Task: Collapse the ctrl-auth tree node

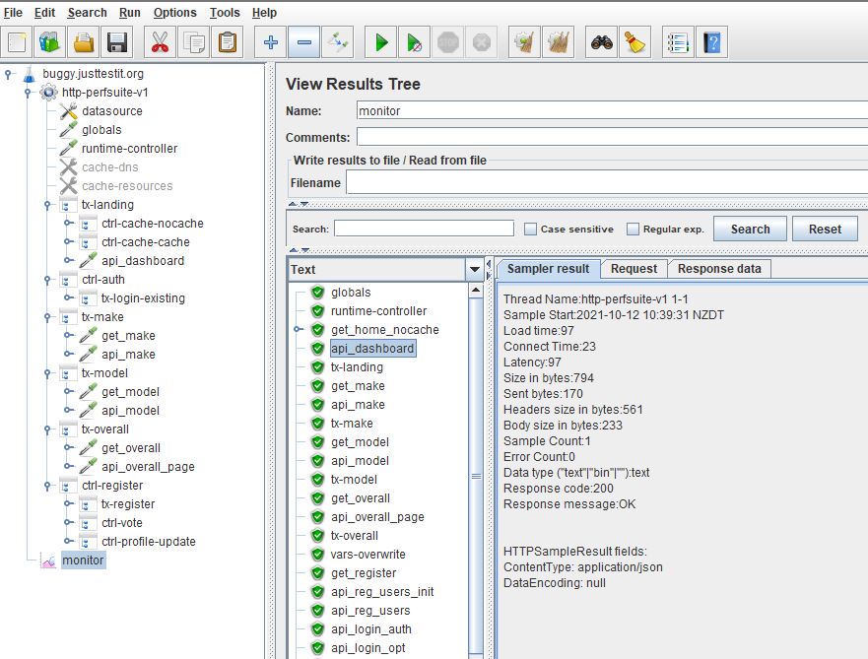Action: point(47,280)
